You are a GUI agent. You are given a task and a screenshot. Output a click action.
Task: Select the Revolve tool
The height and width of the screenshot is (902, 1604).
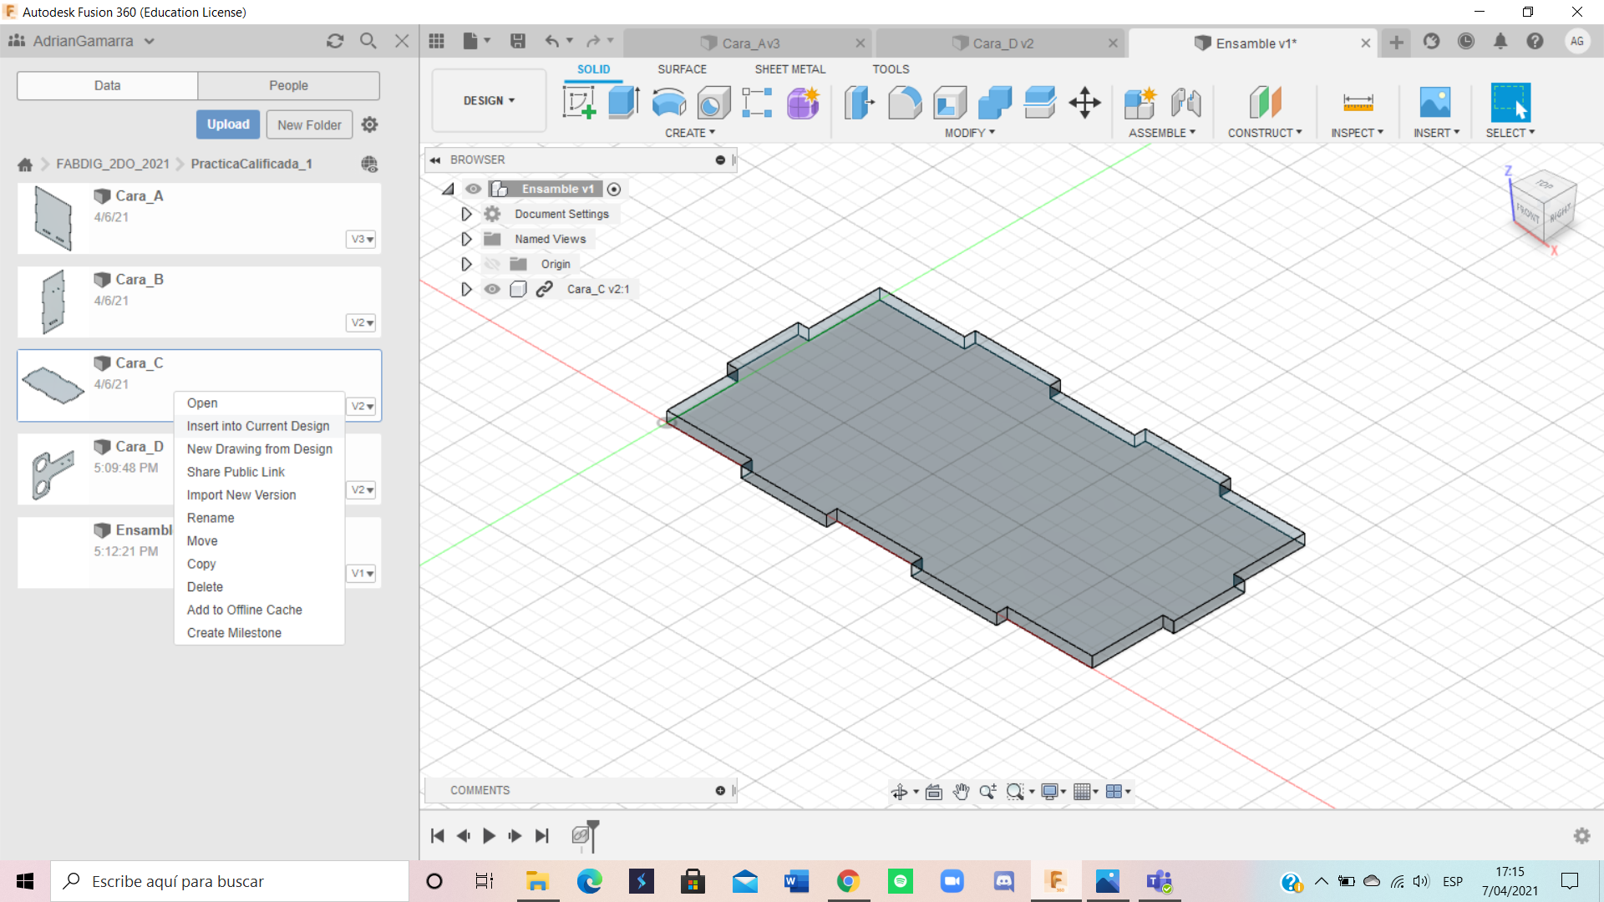coord(668,103)
